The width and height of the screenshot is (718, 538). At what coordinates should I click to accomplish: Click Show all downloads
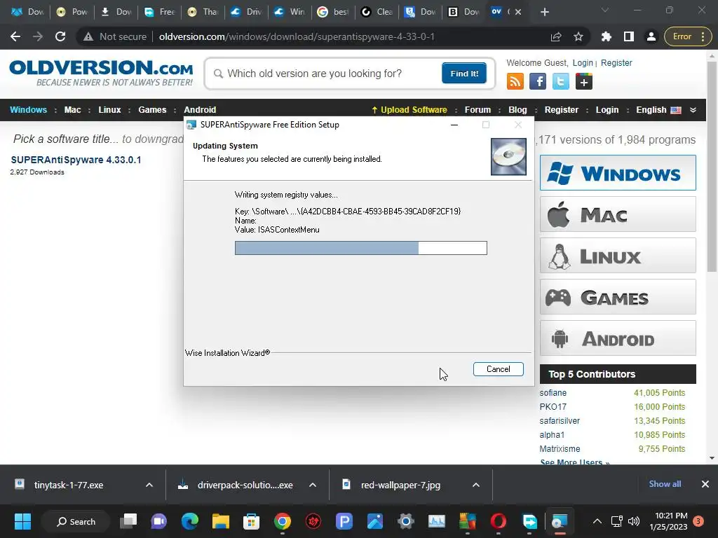(x=665, y=484)
